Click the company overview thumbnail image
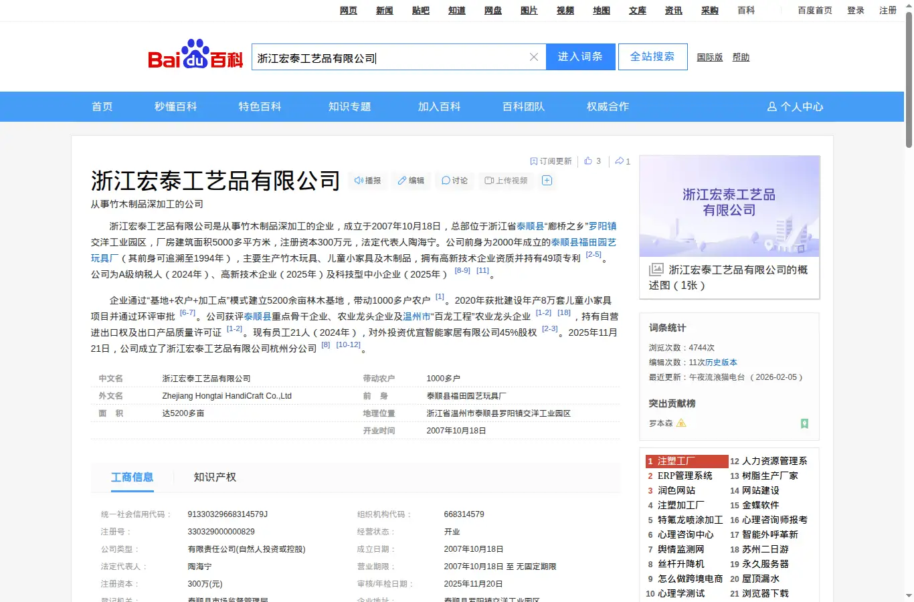This screenshot has width=914, height=602. [729, 206]
